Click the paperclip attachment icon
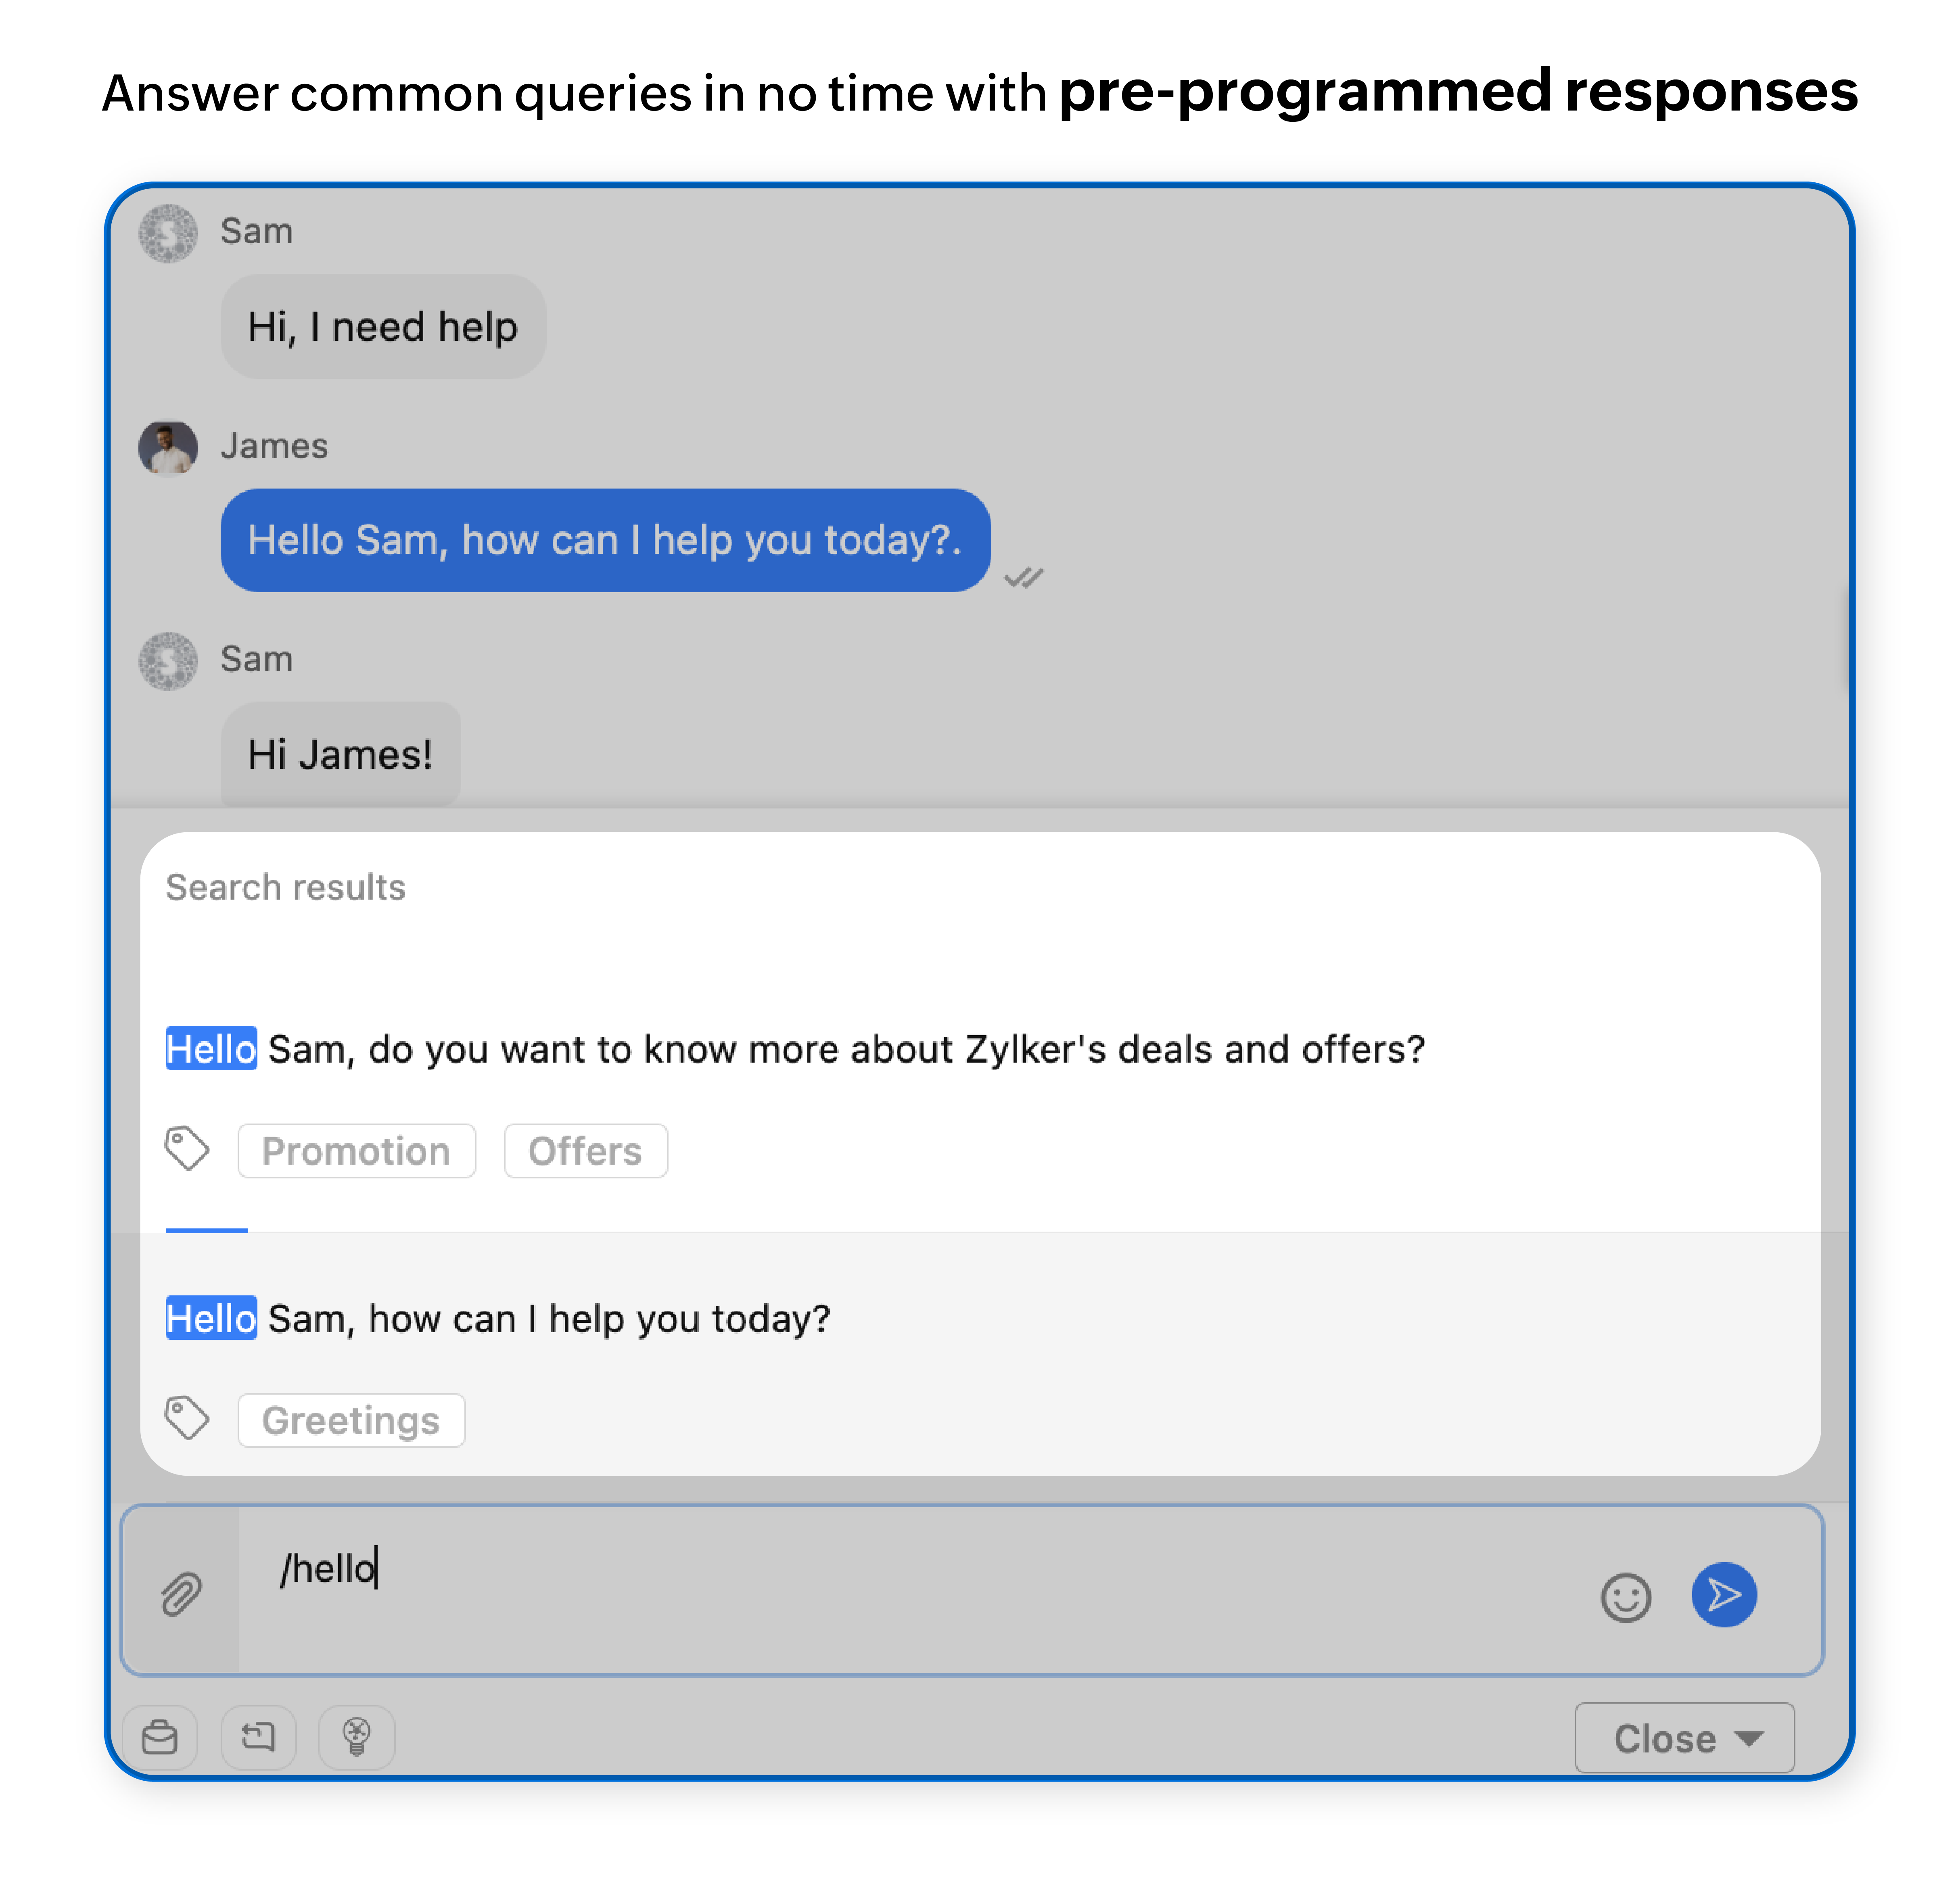Viewport: 1960px width, 1886px height. click(181, 1594)
